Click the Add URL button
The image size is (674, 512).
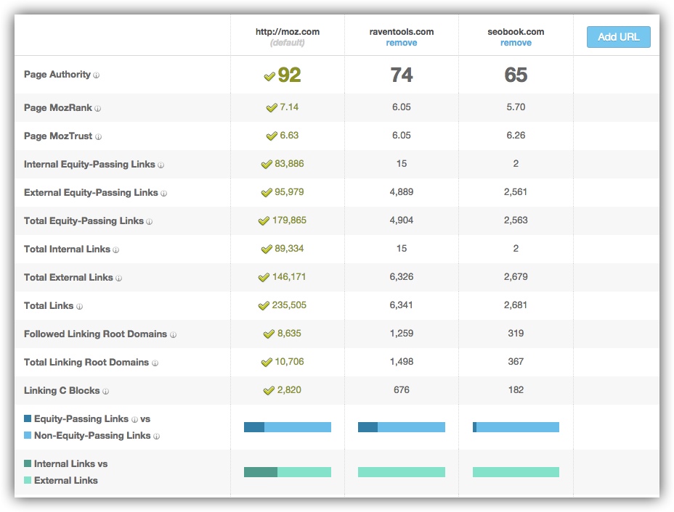619,37
